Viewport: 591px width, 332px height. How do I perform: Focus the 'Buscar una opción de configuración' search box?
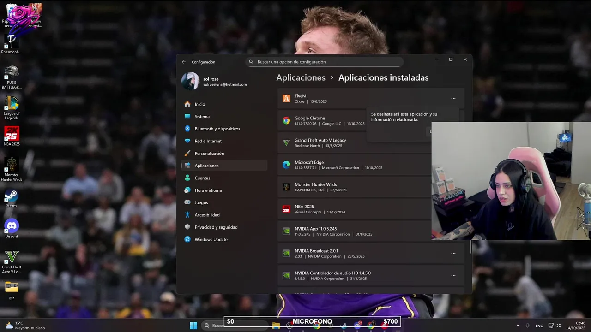click(324, 62)
